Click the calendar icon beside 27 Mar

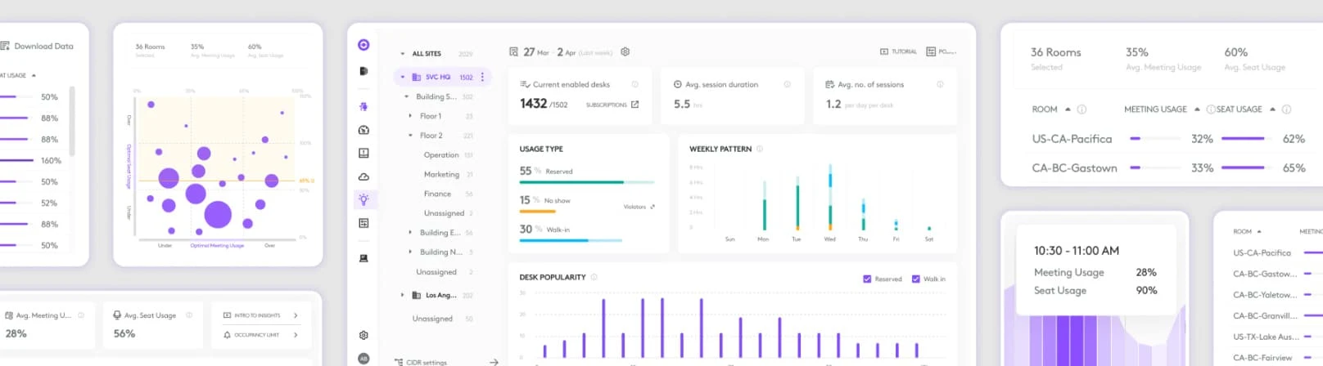[513, 51]
